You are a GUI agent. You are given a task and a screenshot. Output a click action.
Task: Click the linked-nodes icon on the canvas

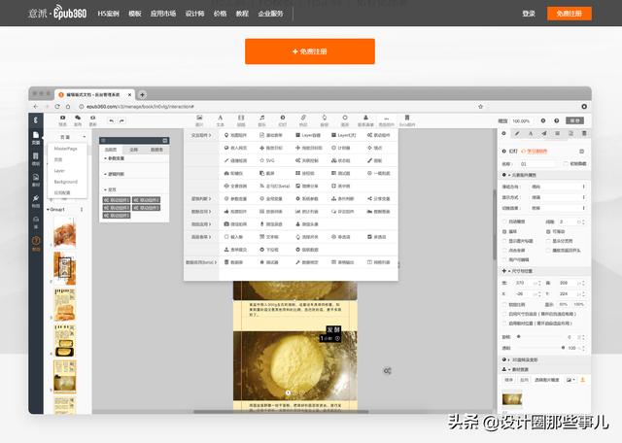coord(387,371)
